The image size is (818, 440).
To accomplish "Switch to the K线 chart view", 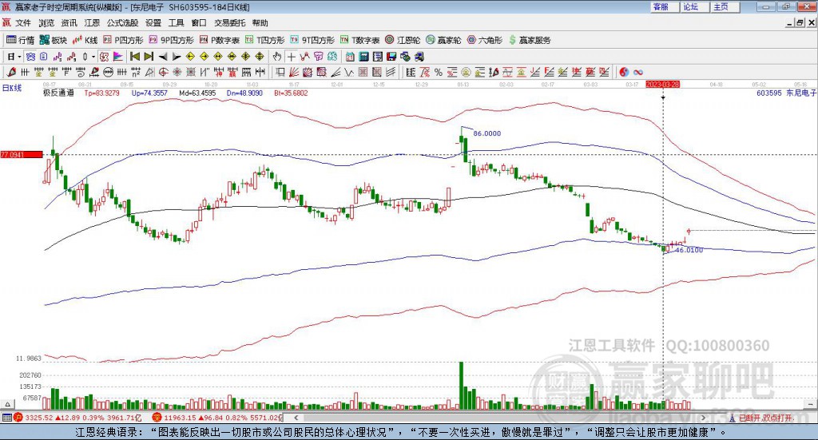I will (x=85, y=40).
